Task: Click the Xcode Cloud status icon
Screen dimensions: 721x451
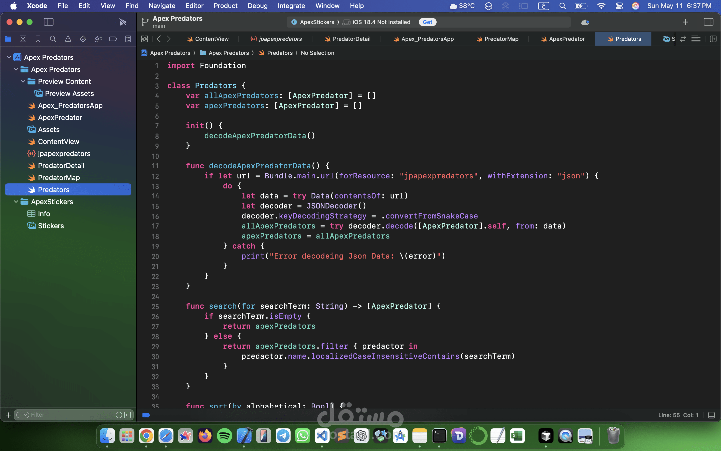Action: click(585, 22)
